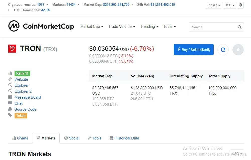The height and width of the screenshot is (160, 251).
Task: Click the $2,370,495,567 market cap value
Action: click(105, 88)
